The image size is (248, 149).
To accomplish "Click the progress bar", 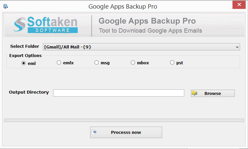I will click(x=124, y=120).
